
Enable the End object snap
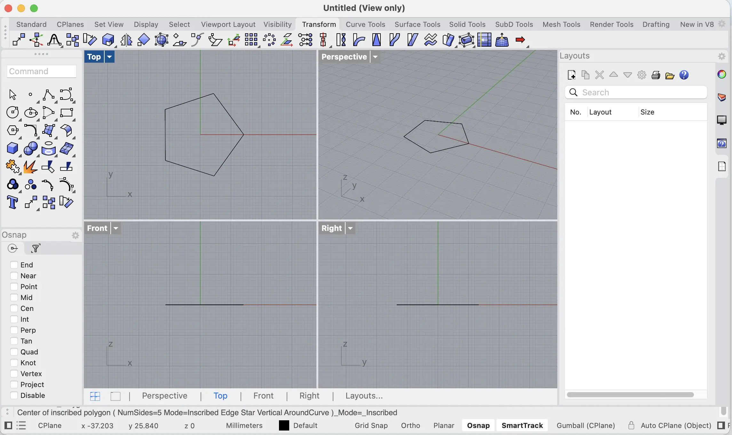[13, 265]
